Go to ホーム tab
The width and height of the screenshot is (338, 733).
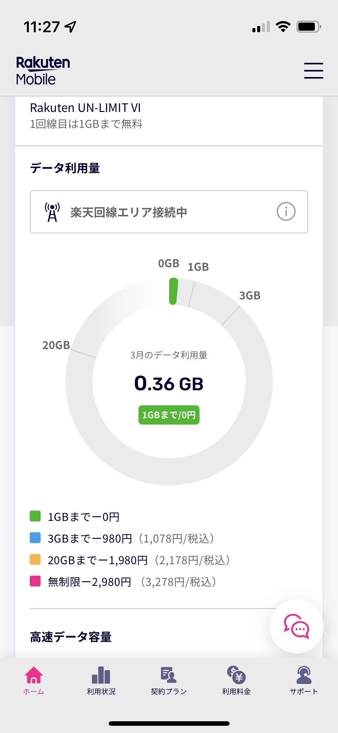click(34, 680)
